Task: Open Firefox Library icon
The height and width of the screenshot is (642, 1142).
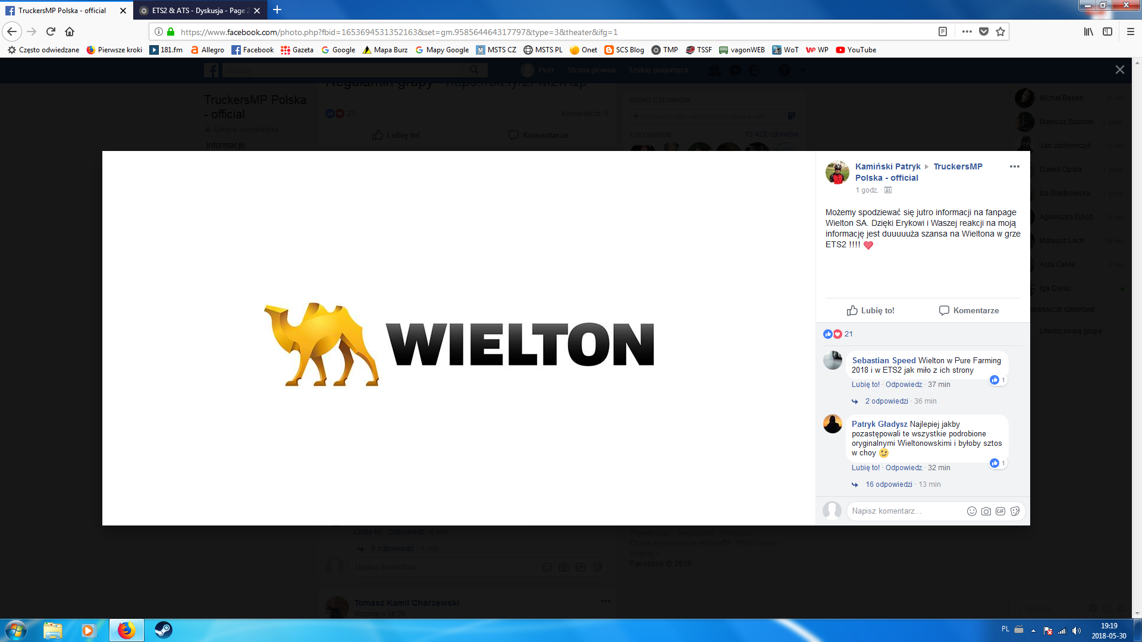Action: [x=1088, y=32]
